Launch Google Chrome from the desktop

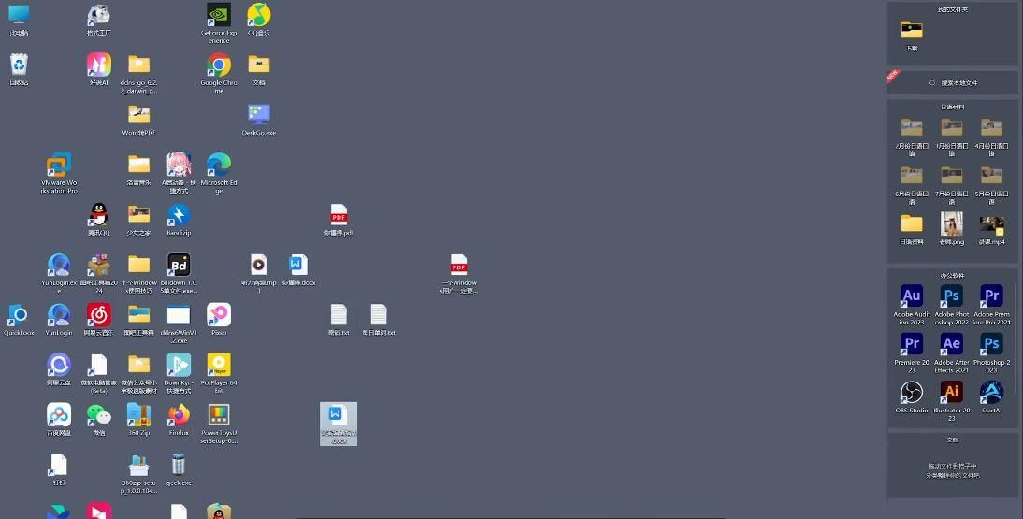pos(219,65)
